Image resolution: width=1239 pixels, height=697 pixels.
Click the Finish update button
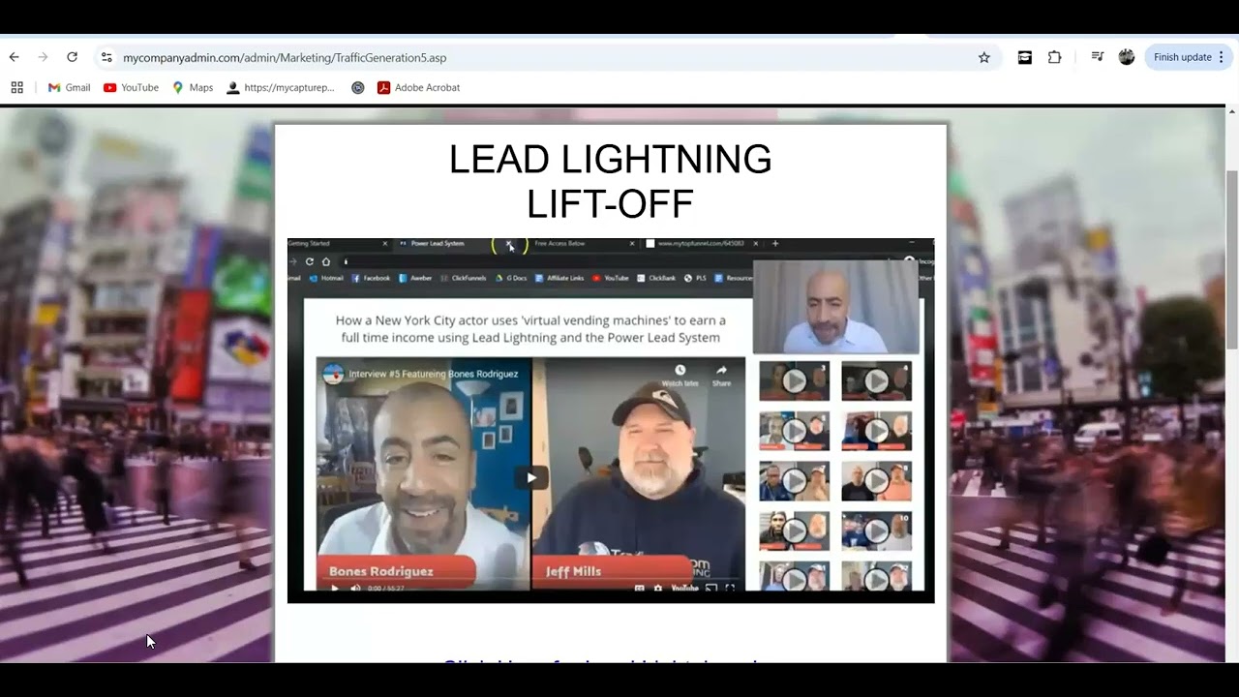coord(1182,57)
